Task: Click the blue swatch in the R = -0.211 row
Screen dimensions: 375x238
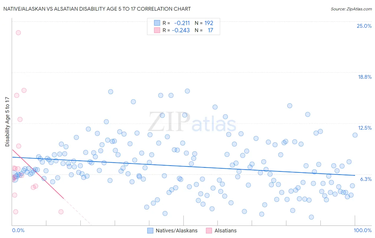Action: click(157, 23)
